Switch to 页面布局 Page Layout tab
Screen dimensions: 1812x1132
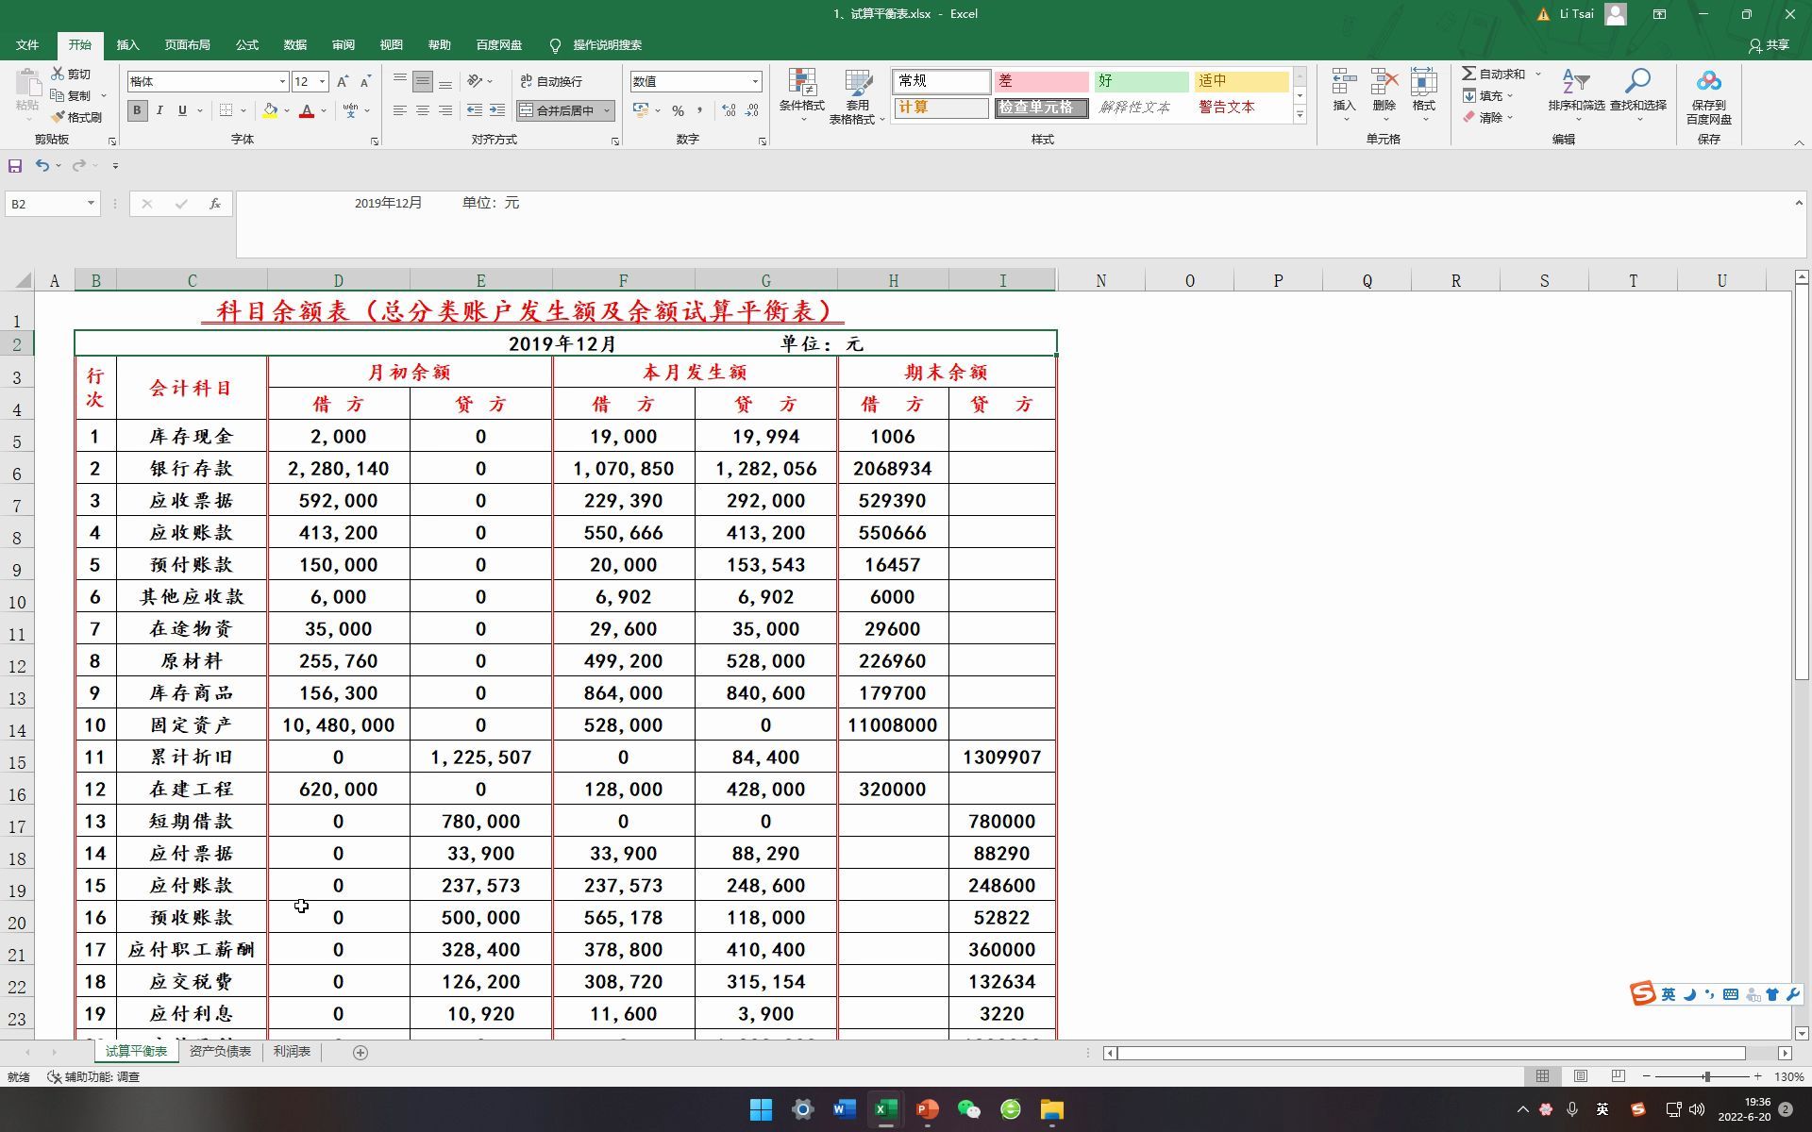point(187,45)
